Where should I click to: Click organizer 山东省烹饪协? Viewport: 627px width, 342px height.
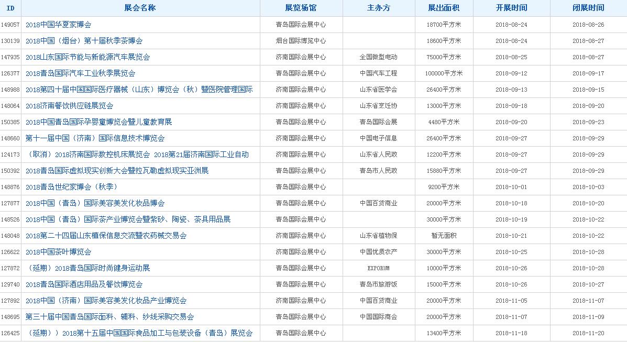(x=379, y=106)
